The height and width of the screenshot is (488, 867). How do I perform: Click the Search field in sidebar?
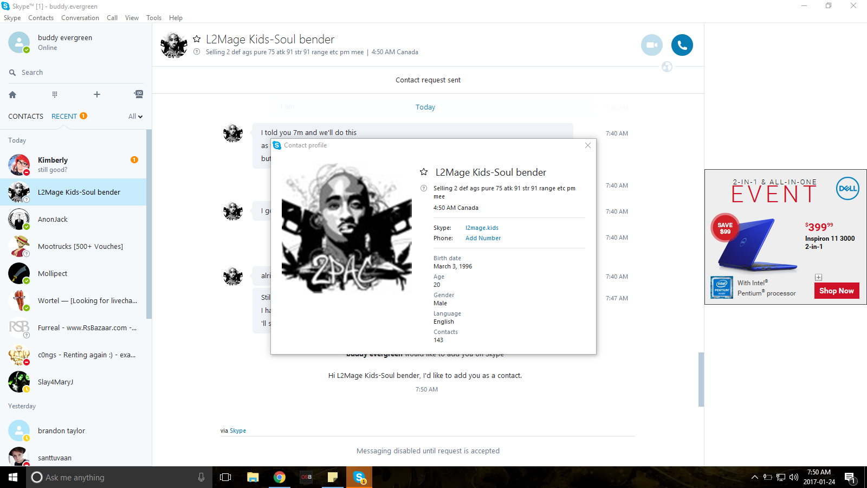(76, 73)
